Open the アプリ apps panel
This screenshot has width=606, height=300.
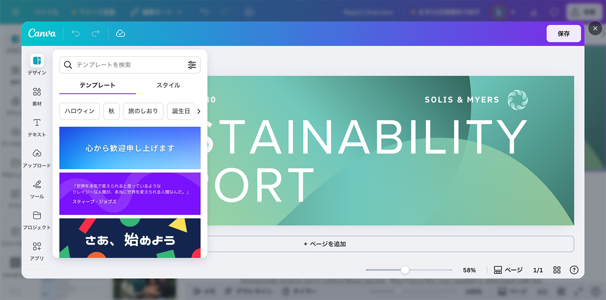[x=37, y=247]
